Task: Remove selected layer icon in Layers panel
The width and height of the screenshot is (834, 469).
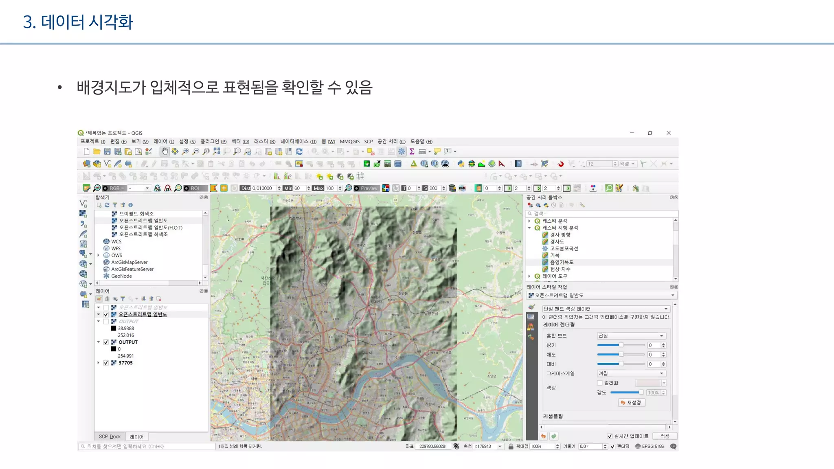Action: click(x=159, y=299)
